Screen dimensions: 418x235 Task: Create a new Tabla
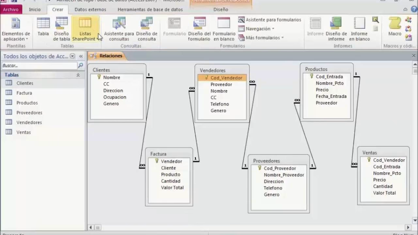pos(43,27)
